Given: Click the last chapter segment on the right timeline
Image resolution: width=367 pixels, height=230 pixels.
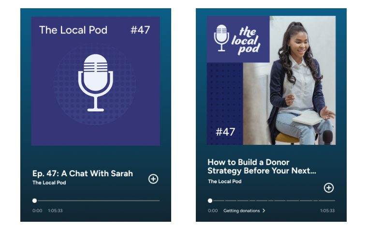Looking at the screenshot, I should point(327,200).
